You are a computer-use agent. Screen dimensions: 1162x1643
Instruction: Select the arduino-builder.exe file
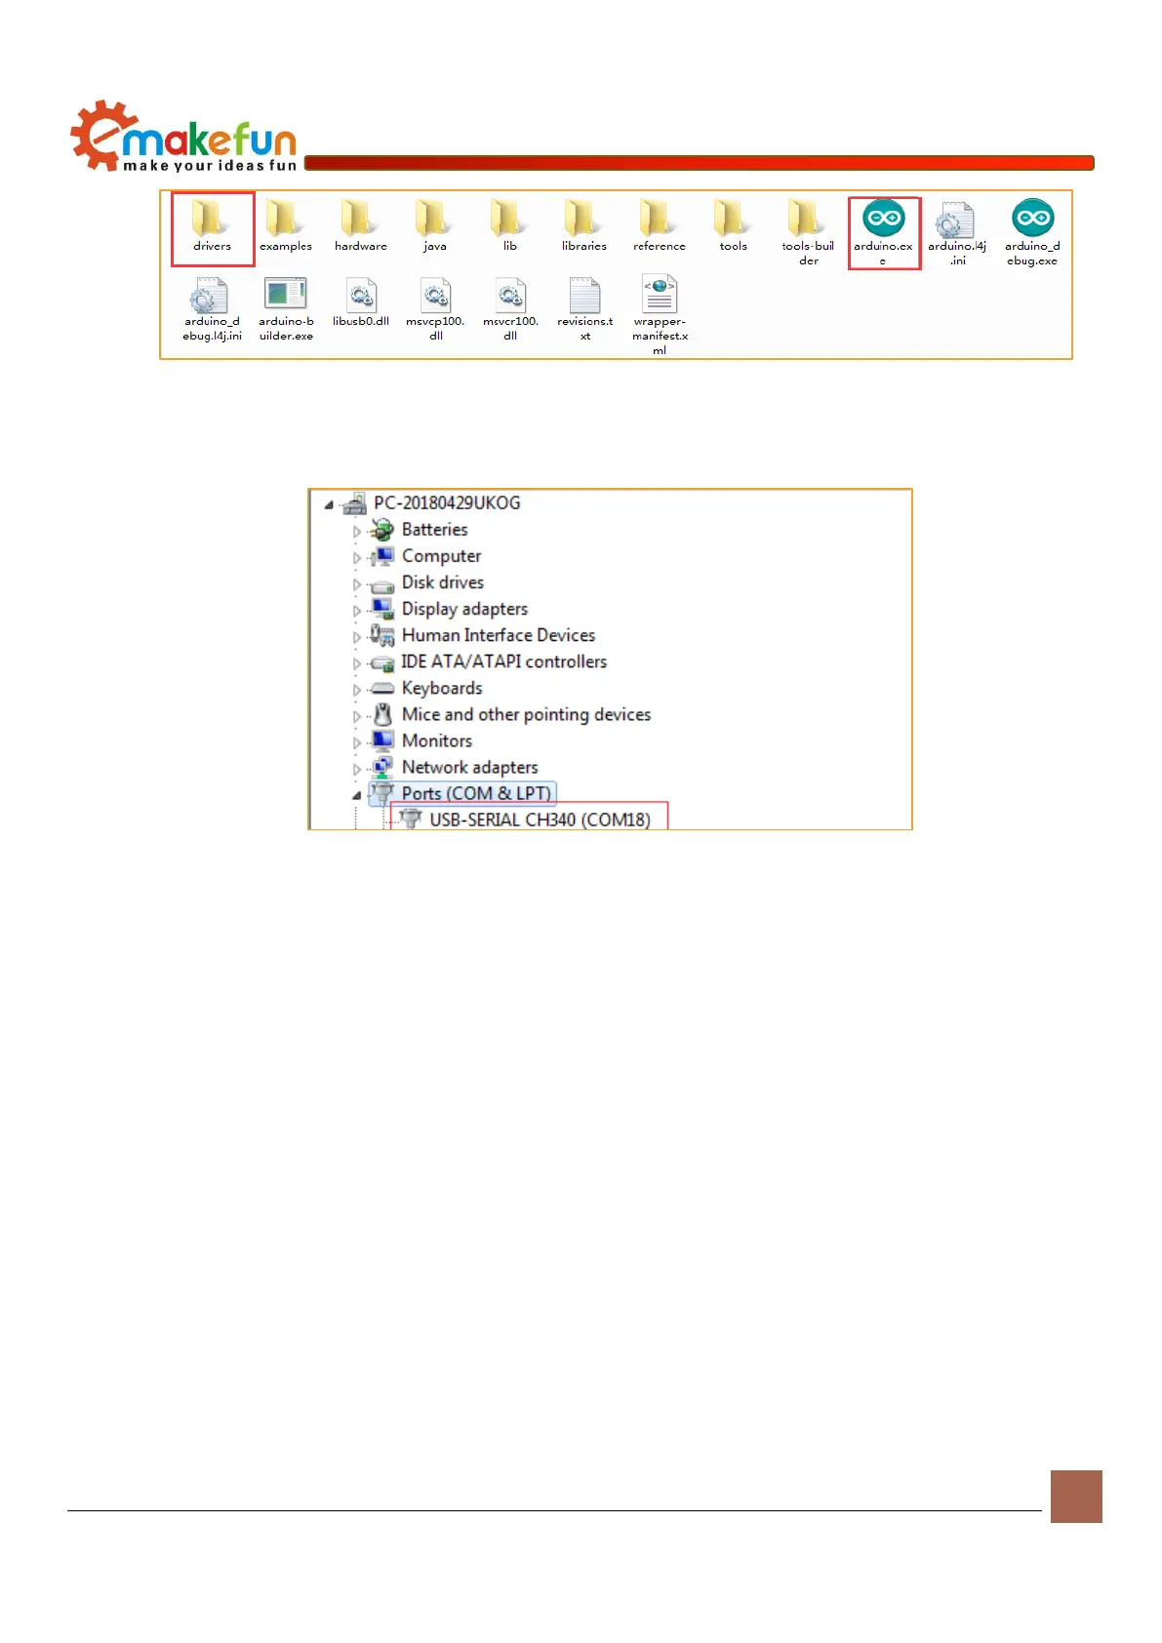tap(286, 309)
